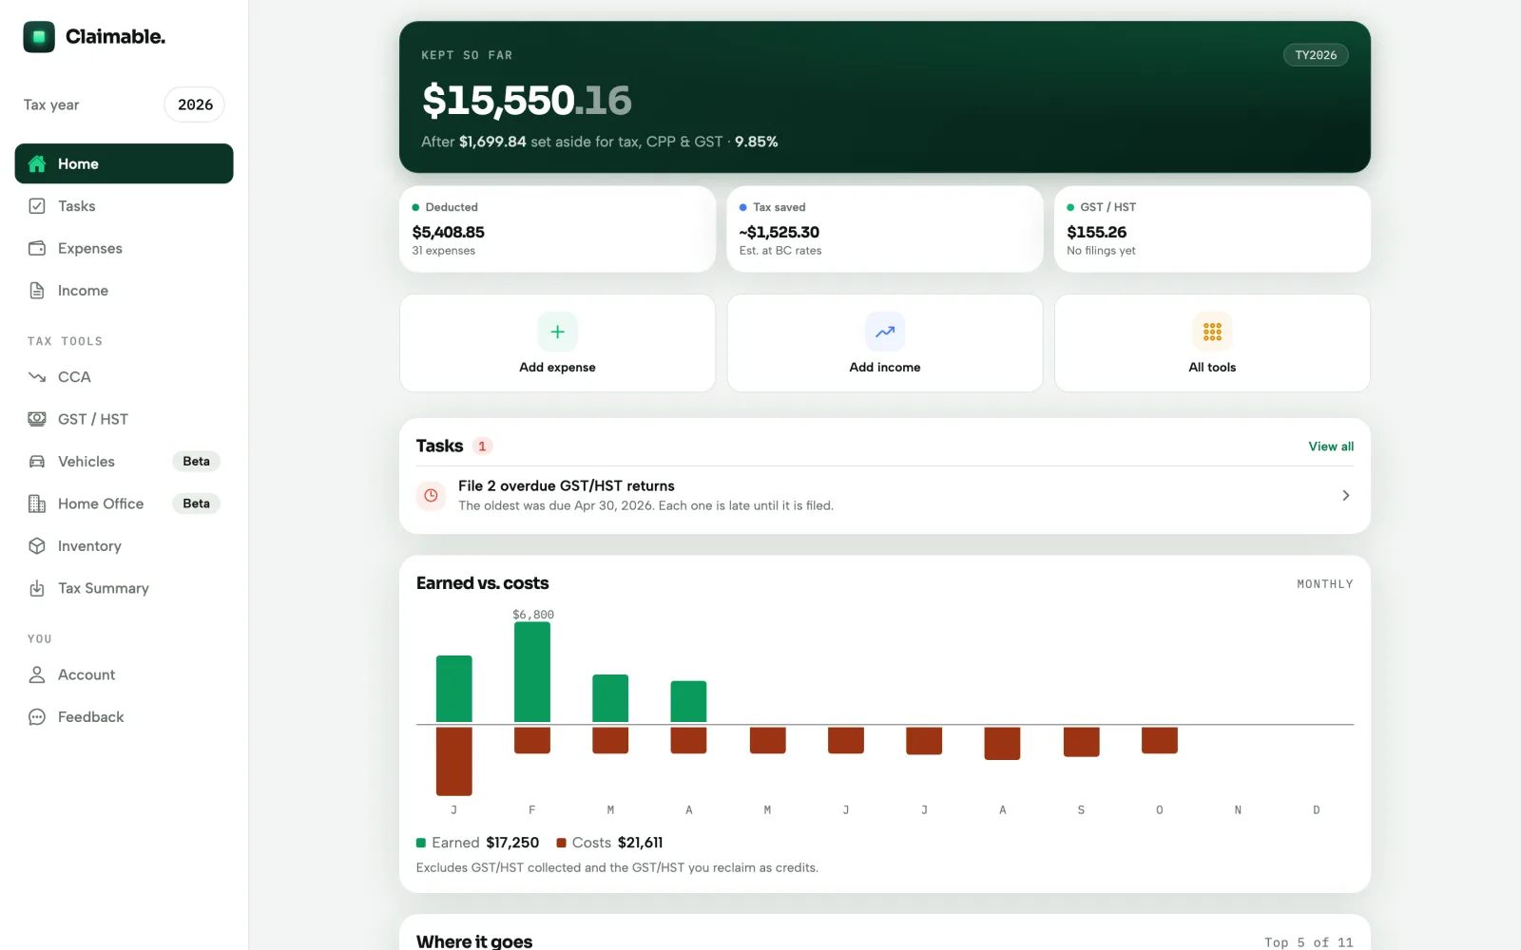The image size is (1521, 950).
Task: Click the green Earned legend swatch
Action: [x=421, y=843]
